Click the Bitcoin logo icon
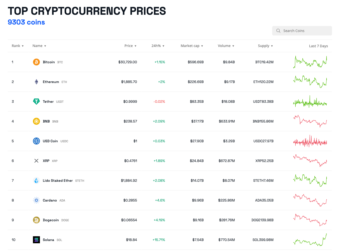The image size is (355, 252). (x=36, y=62)
